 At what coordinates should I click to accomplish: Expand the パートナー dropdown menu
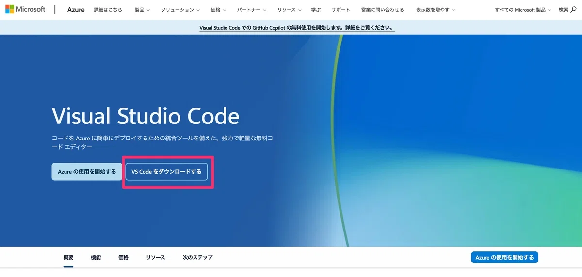[x=252, y=10]
